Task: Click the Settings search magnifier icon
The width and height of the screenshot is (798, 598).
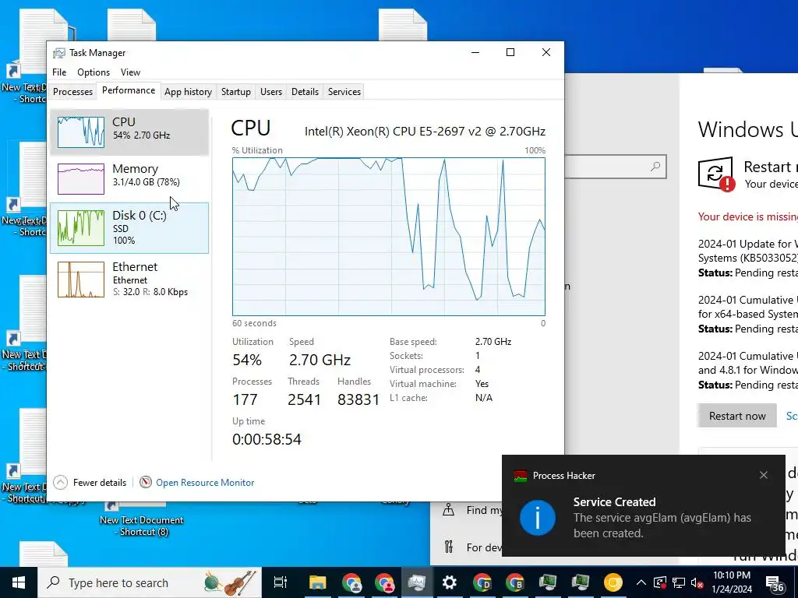Action: (x=655, y=167)
